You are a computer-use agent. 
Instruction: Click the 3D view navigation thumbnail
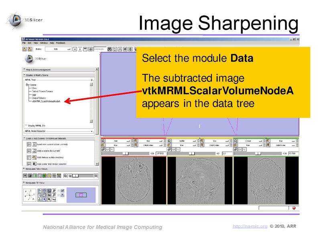pos(81,195)
